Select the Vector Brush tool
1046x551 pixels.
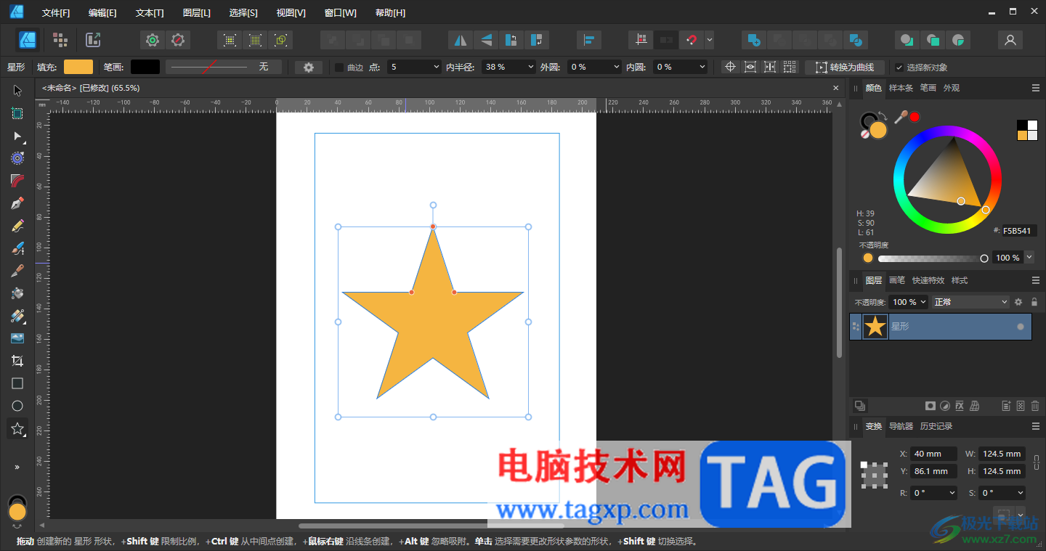[17, 248]
